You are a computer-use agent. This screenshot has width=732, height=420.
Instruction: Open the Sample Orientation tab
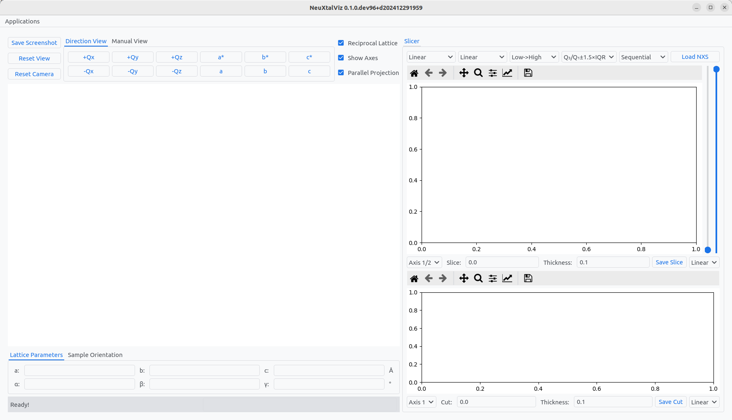[x=95, y=355]
